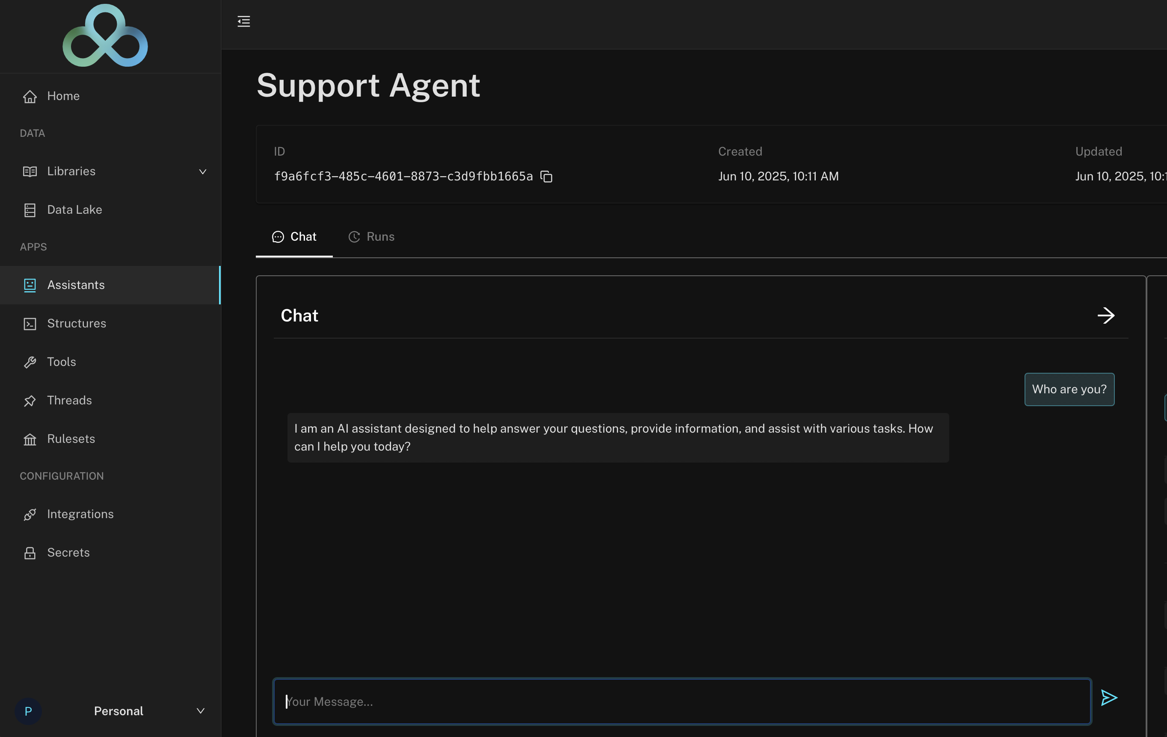Switch to the Runs tab

tap(371, 237)
